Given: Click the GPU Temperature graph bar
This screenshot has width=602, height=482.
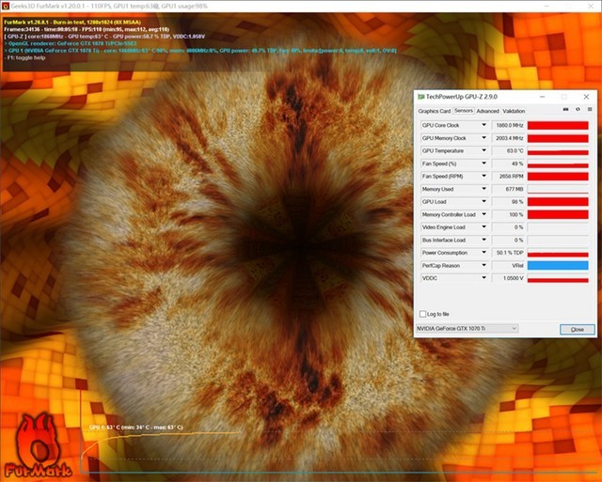Looking at the screenshot, I should pyautogui.click(x=558, y=150).
